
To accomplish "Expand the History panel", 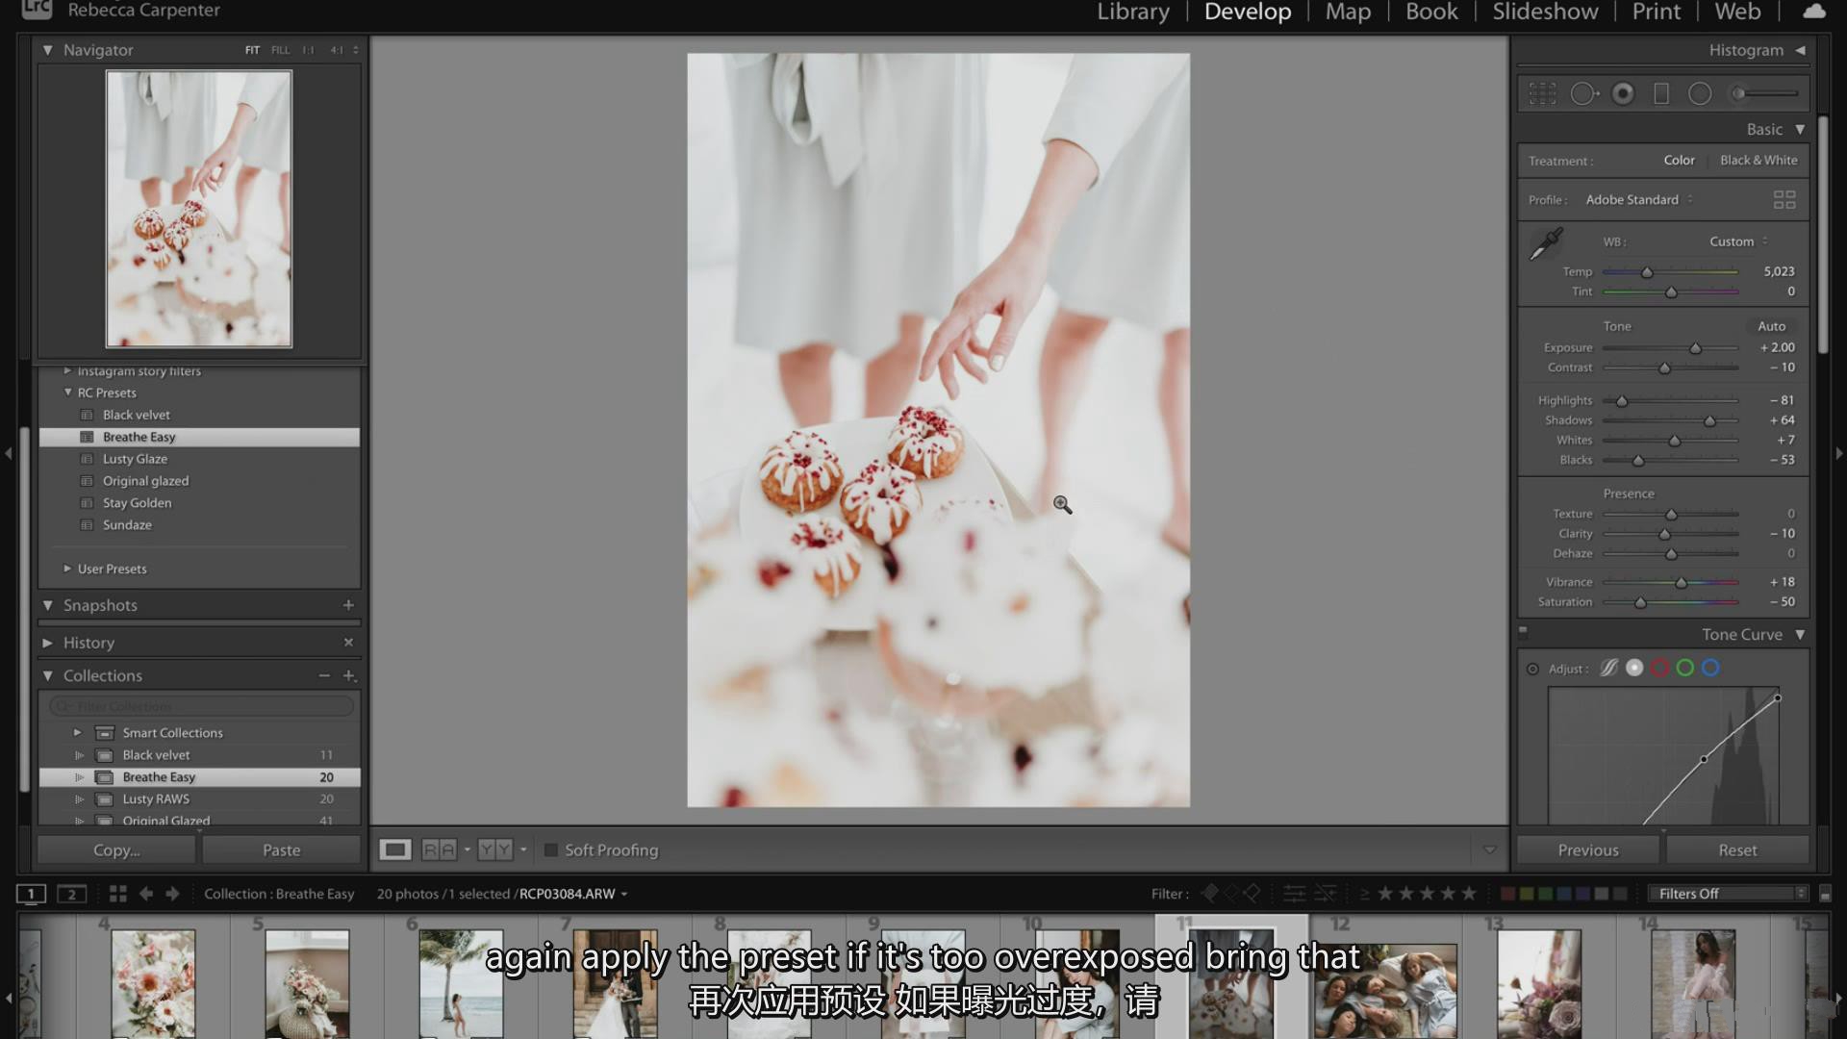I will click(x=47, y=642).
